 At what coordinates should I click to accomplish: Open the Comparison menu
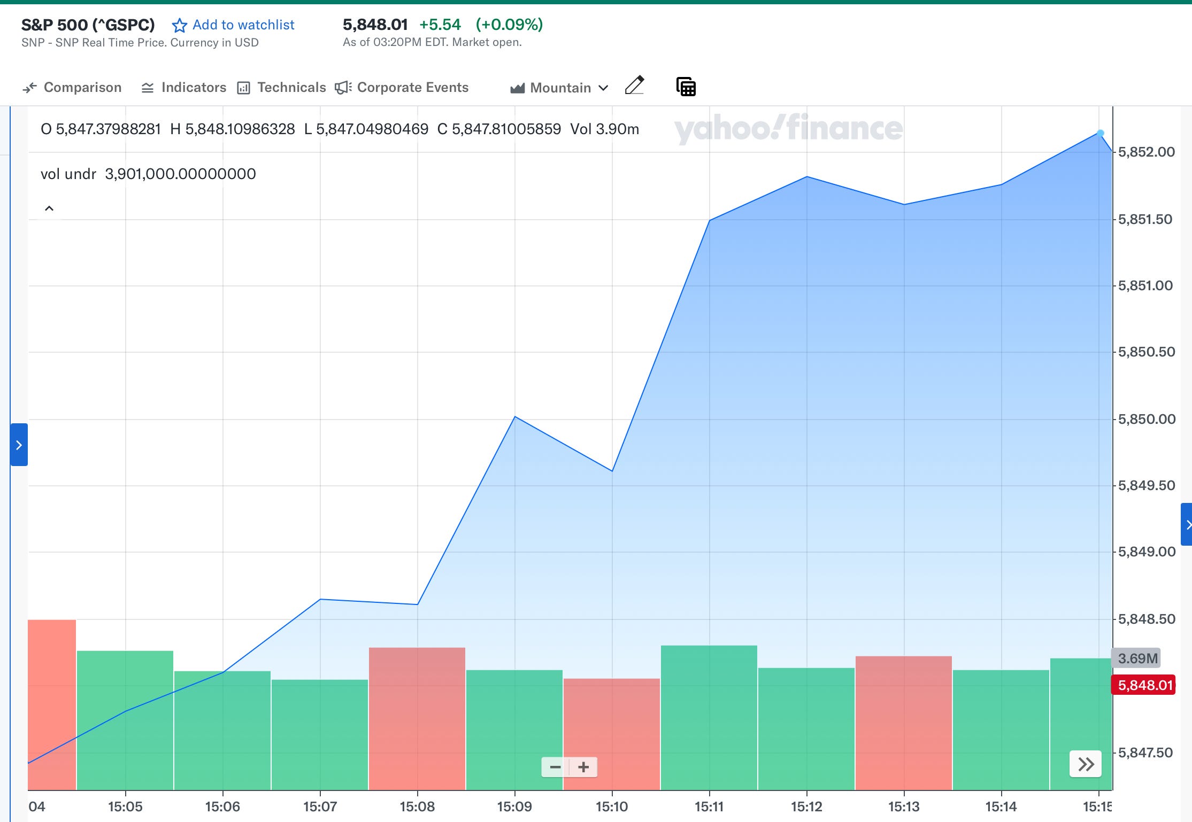click(72, 88)
